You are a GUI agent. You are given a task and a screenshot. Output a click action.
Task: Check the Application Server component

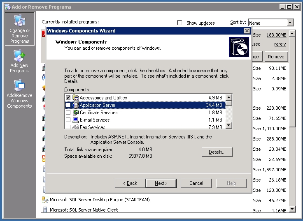pyautogui.click(x=68, y=105)
